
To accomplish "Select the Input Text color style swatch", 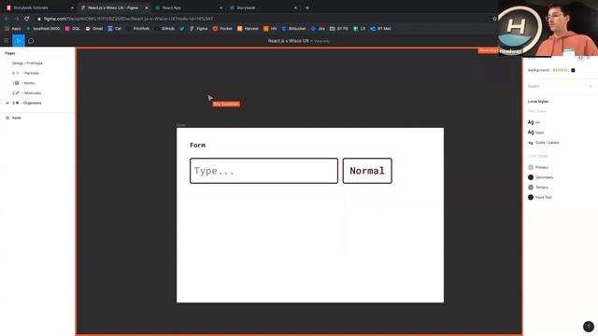I will 531,197.
